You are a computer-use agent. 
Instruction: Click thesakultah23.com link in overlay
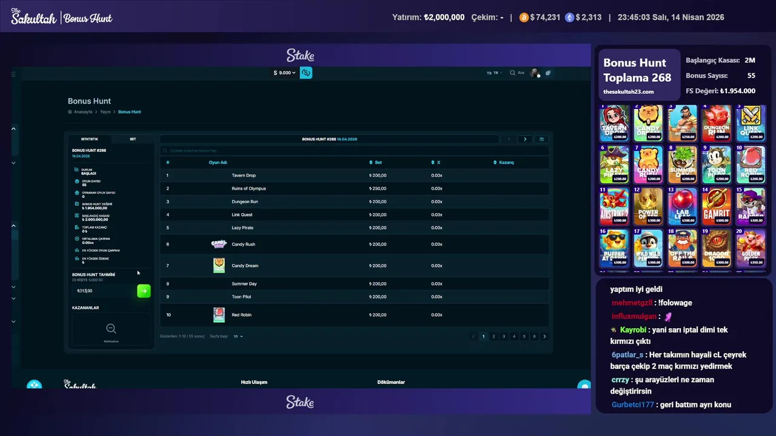[x=628, y=91]
